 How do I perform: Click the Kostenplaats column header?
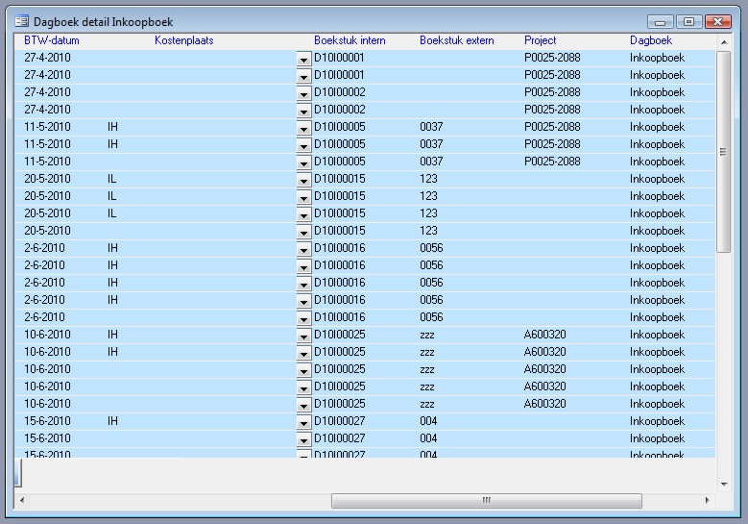point(184,40)
